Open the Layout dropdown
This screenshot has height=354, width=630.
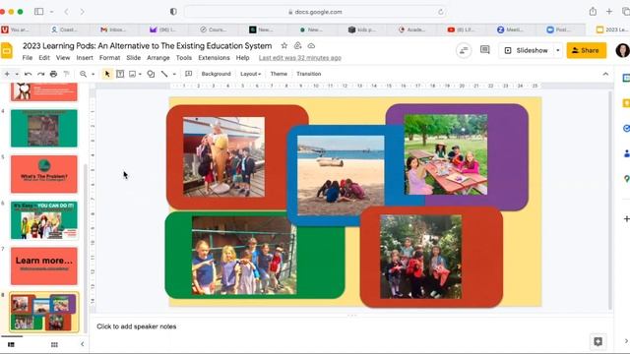(251, 74)
